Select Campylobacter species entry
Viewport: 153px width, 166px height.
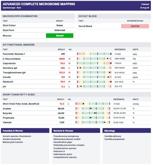(x=65, y=157)
